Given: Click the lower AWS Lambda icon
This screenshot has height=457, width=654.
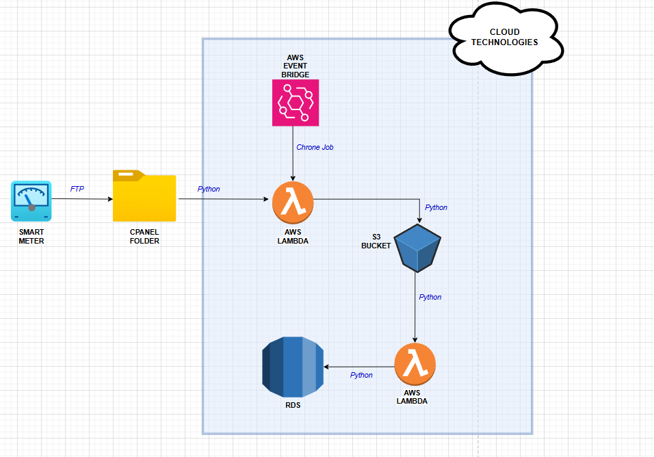Looking at the screenshot, I should click(x=414, y=365).
